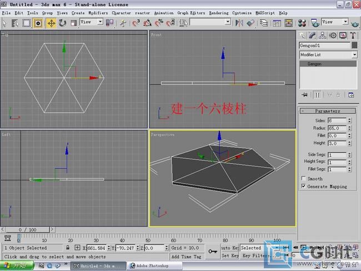The height and width of the screenshot is (271, 361).
Task: Open Curve Editor icon
Action: [277, 23]
